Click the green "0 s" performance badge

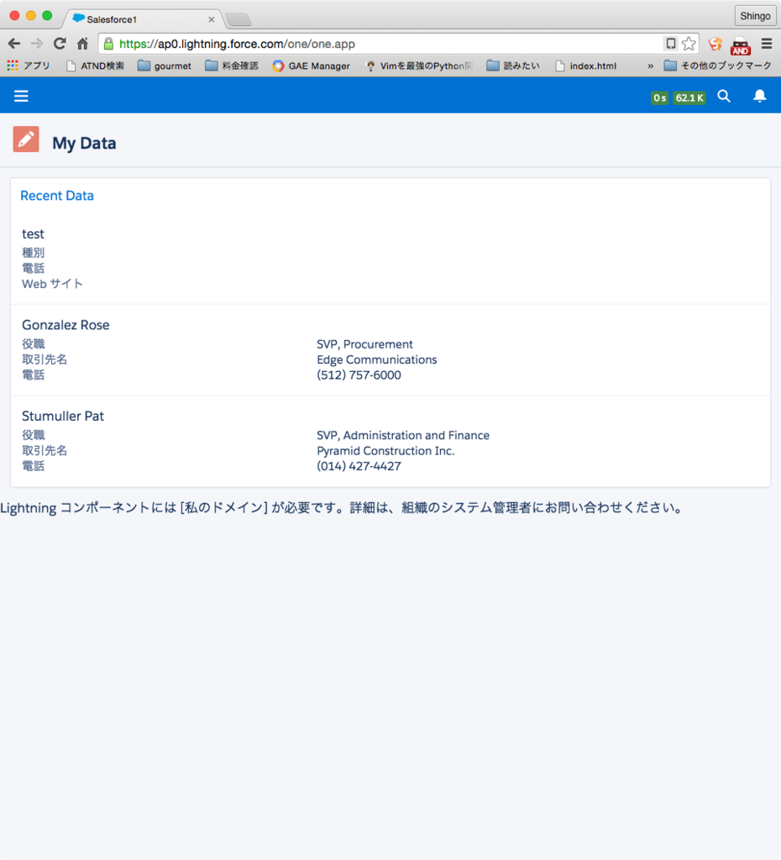click(x=659, y=97)
